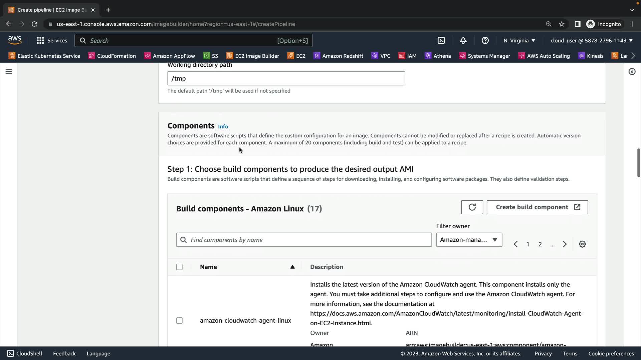641x360 pixels.
Task: Open the Services grid menu
Action: click(x=52, y=40)
